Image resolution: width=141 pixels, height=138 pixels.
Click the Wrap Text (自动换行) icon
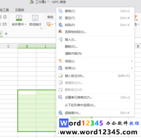(x=35, y=18)
